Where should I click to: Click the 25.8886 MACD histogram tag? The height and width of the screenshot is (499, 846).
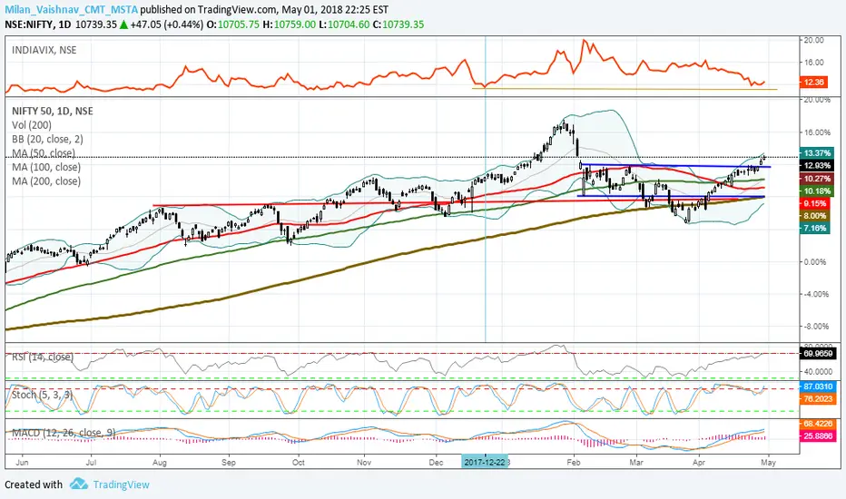click(817, 435)
